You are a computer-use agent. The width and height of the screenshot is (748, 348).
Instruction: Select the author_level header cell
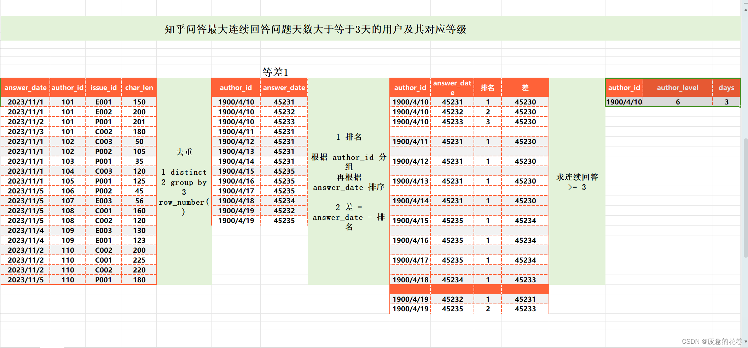[678, 88]
